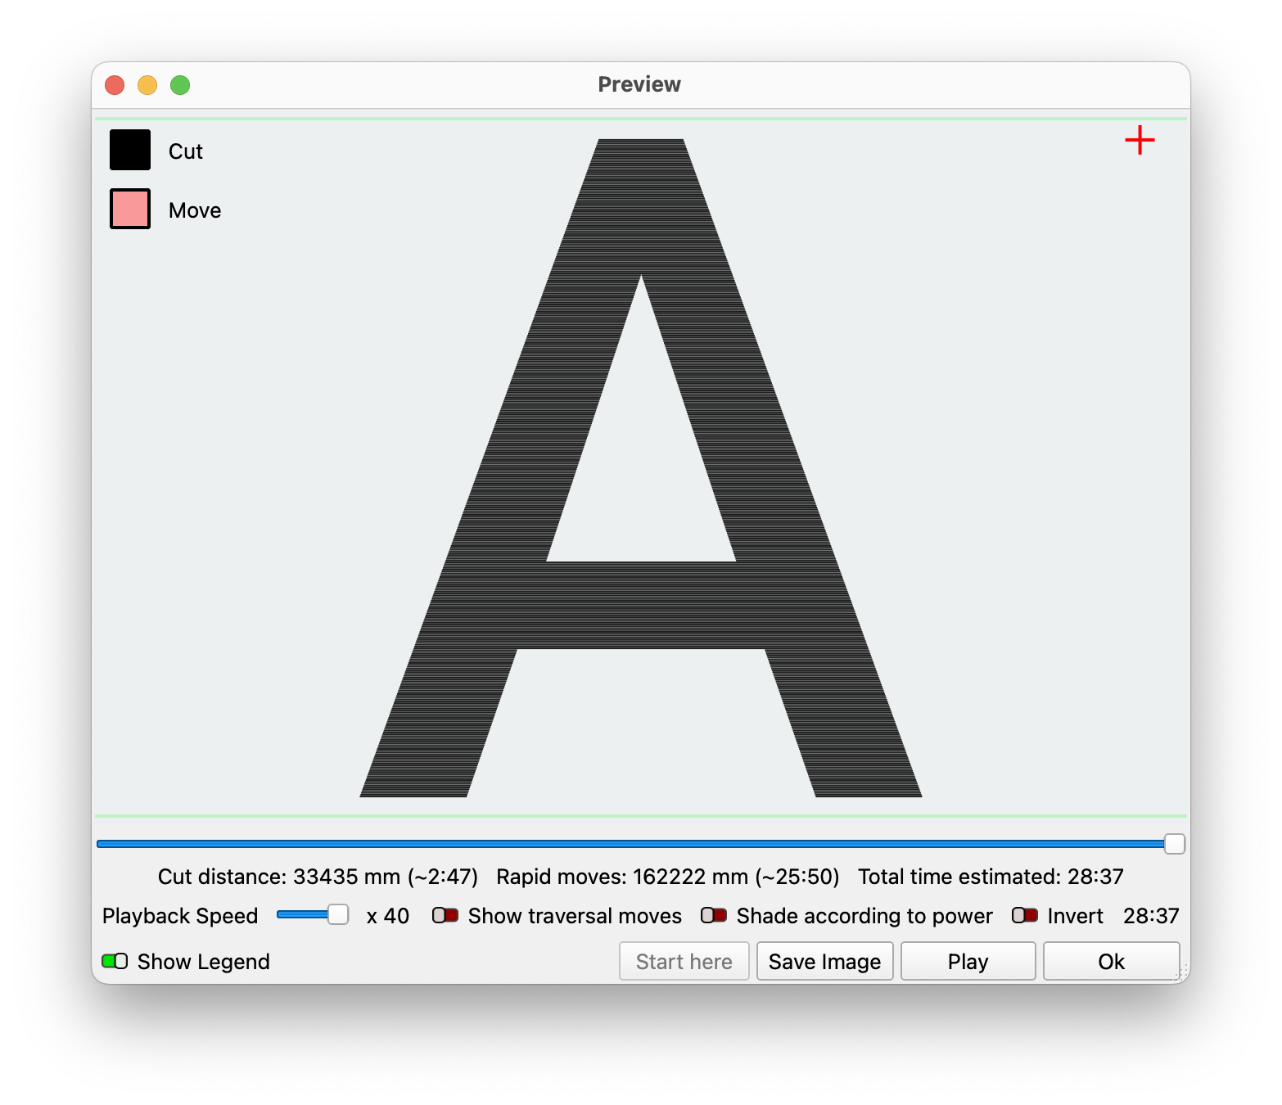The image size is (1282, 1105).
Task: Click the pink Move legend swatch
Action: tap(130, 210)
